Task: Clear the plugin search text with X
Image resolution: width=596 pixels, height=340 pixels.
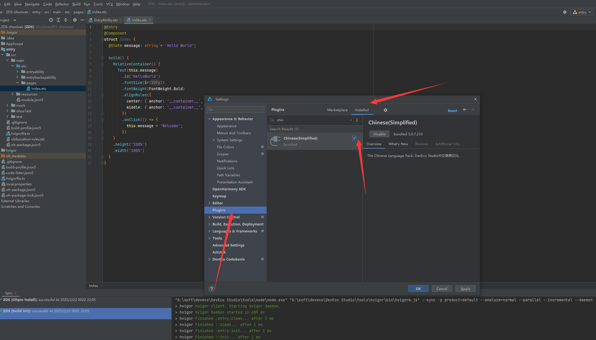Action: [351, 120]
